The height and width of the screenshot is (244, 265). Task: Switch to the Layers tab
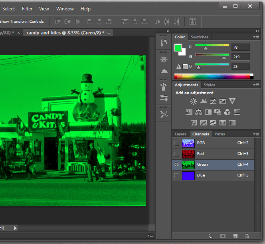(180, 134)
